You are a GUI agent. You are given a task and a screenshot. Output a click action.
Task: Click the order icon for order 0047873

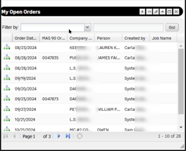tap(7, 99)
